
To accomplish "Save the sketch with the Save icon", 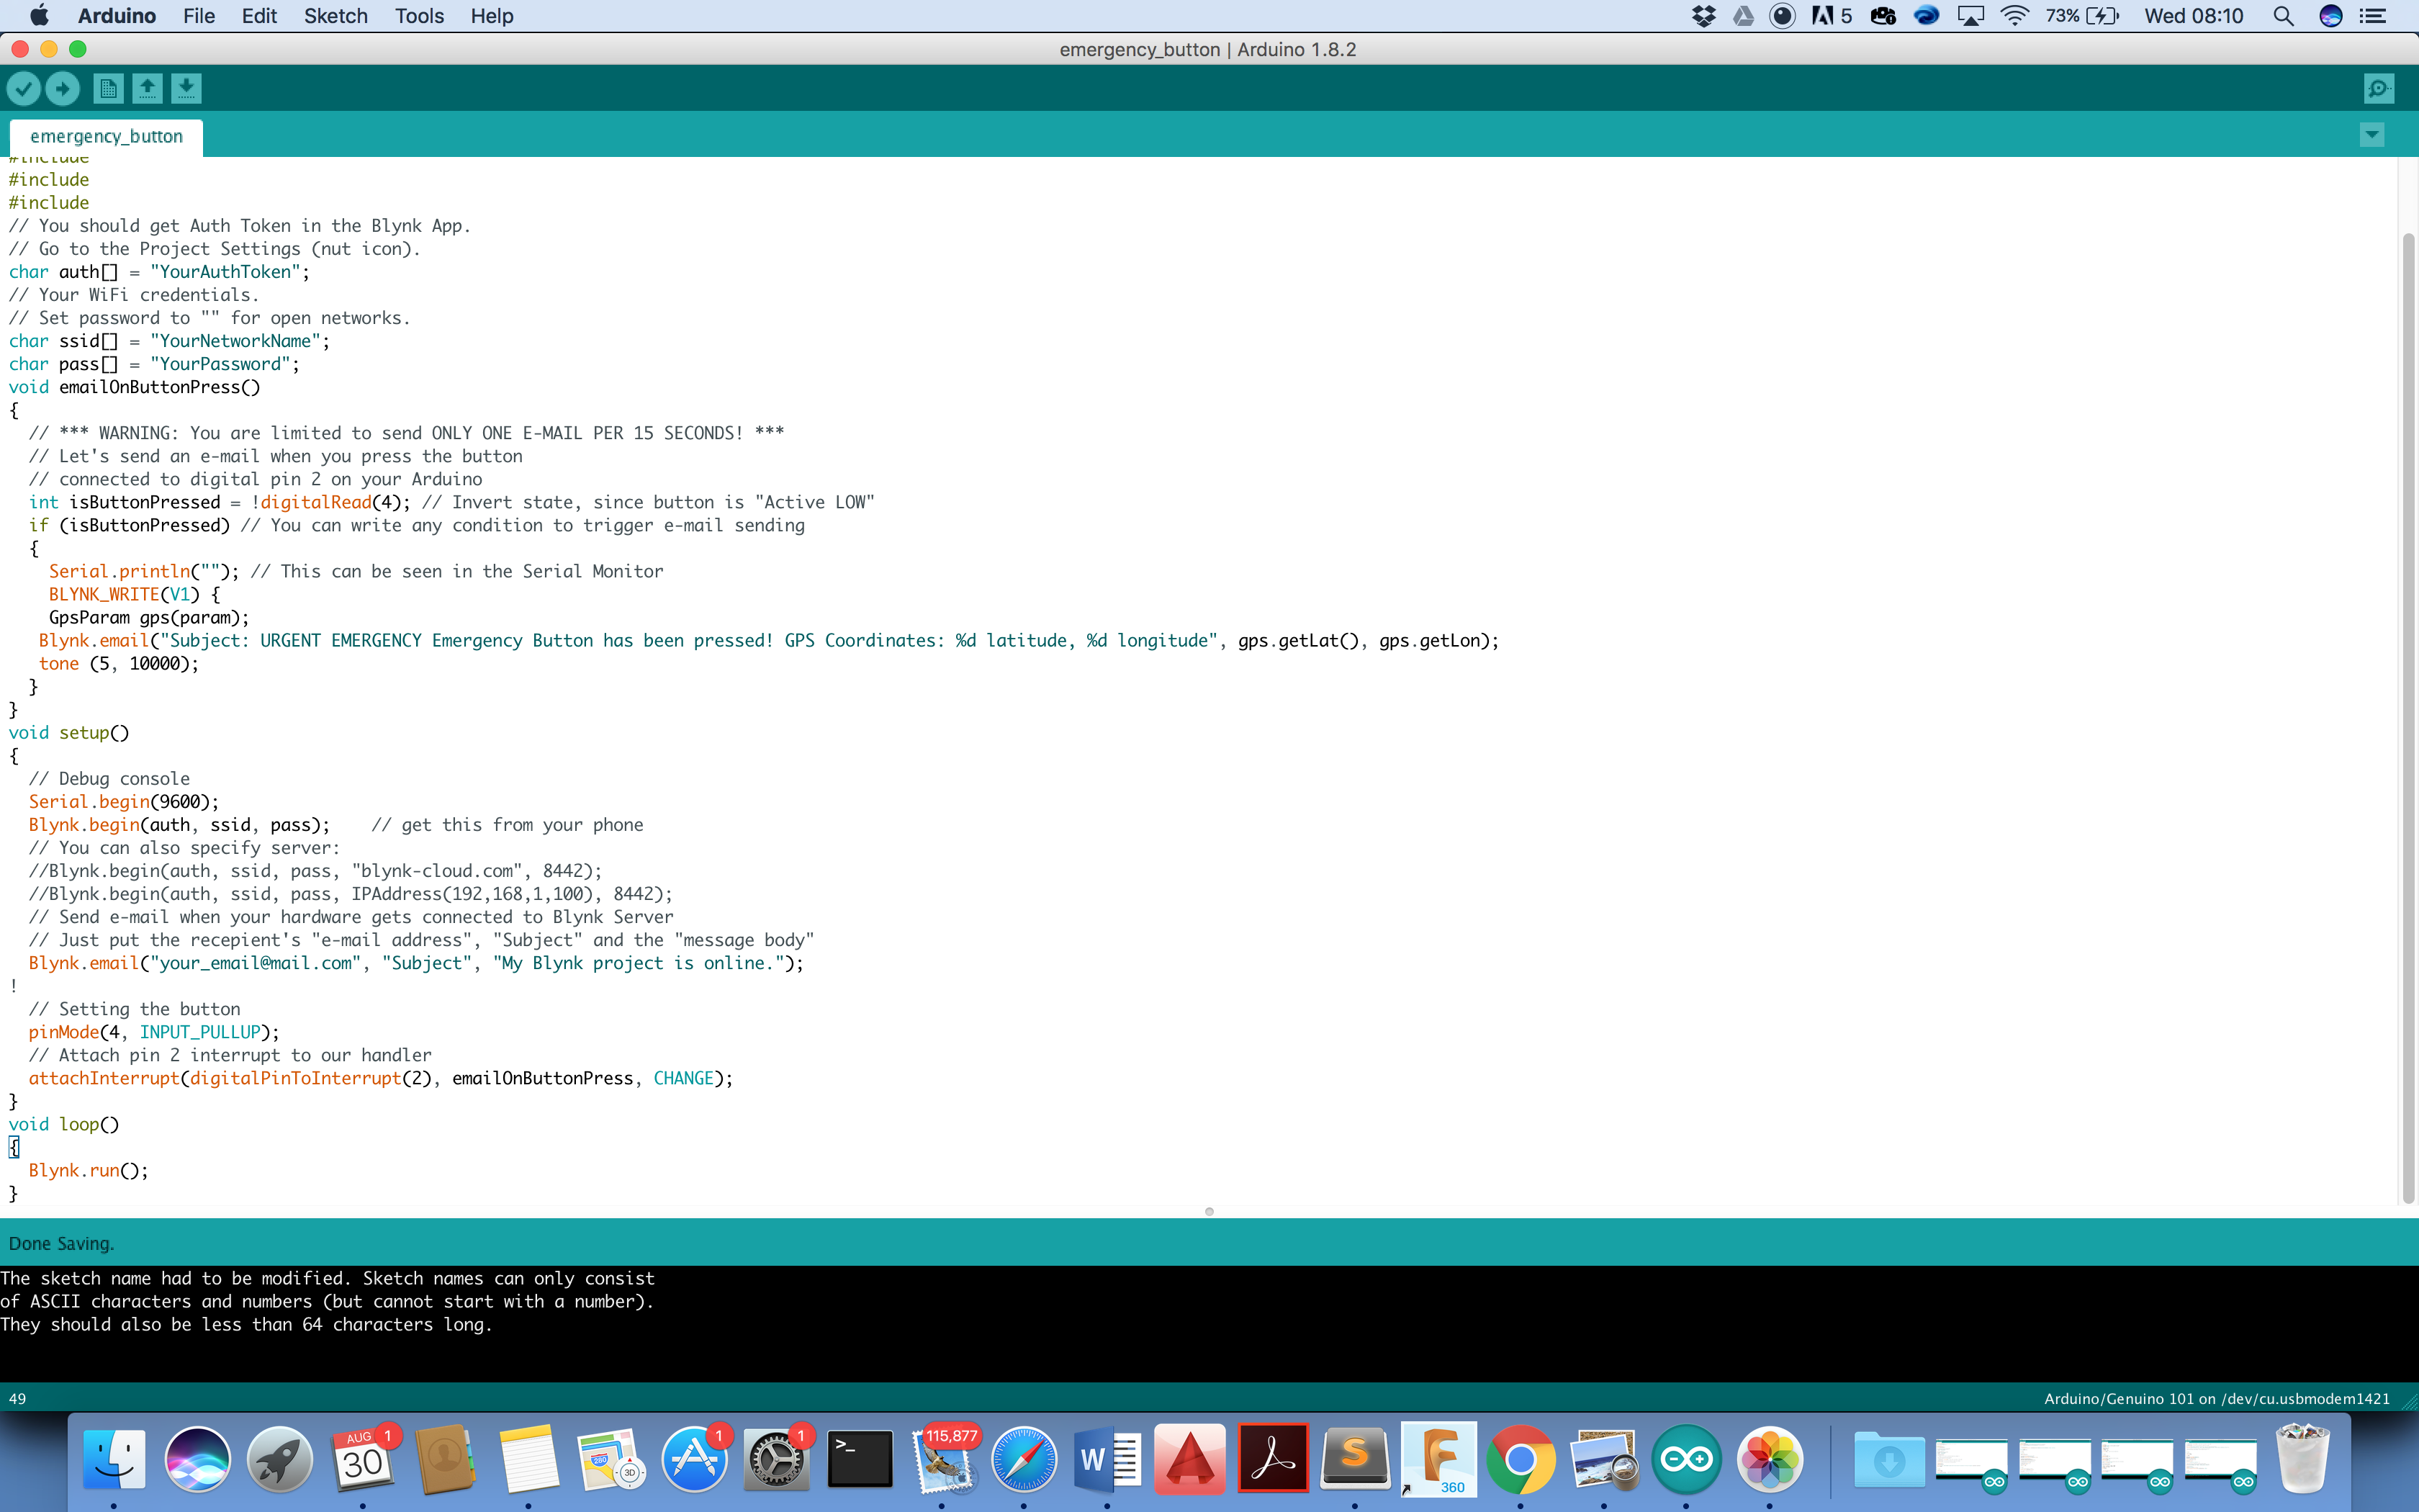I will coord(186,89).
